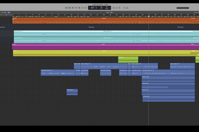
Task: Select the magenta MIDI region
Action: coord(106,46)
